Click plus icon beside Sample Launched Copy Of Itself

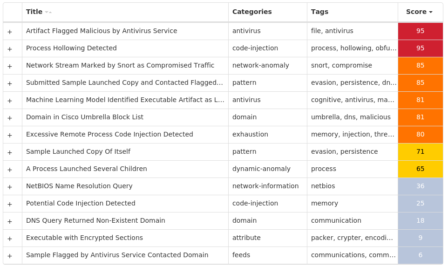[x=10, y=152]
